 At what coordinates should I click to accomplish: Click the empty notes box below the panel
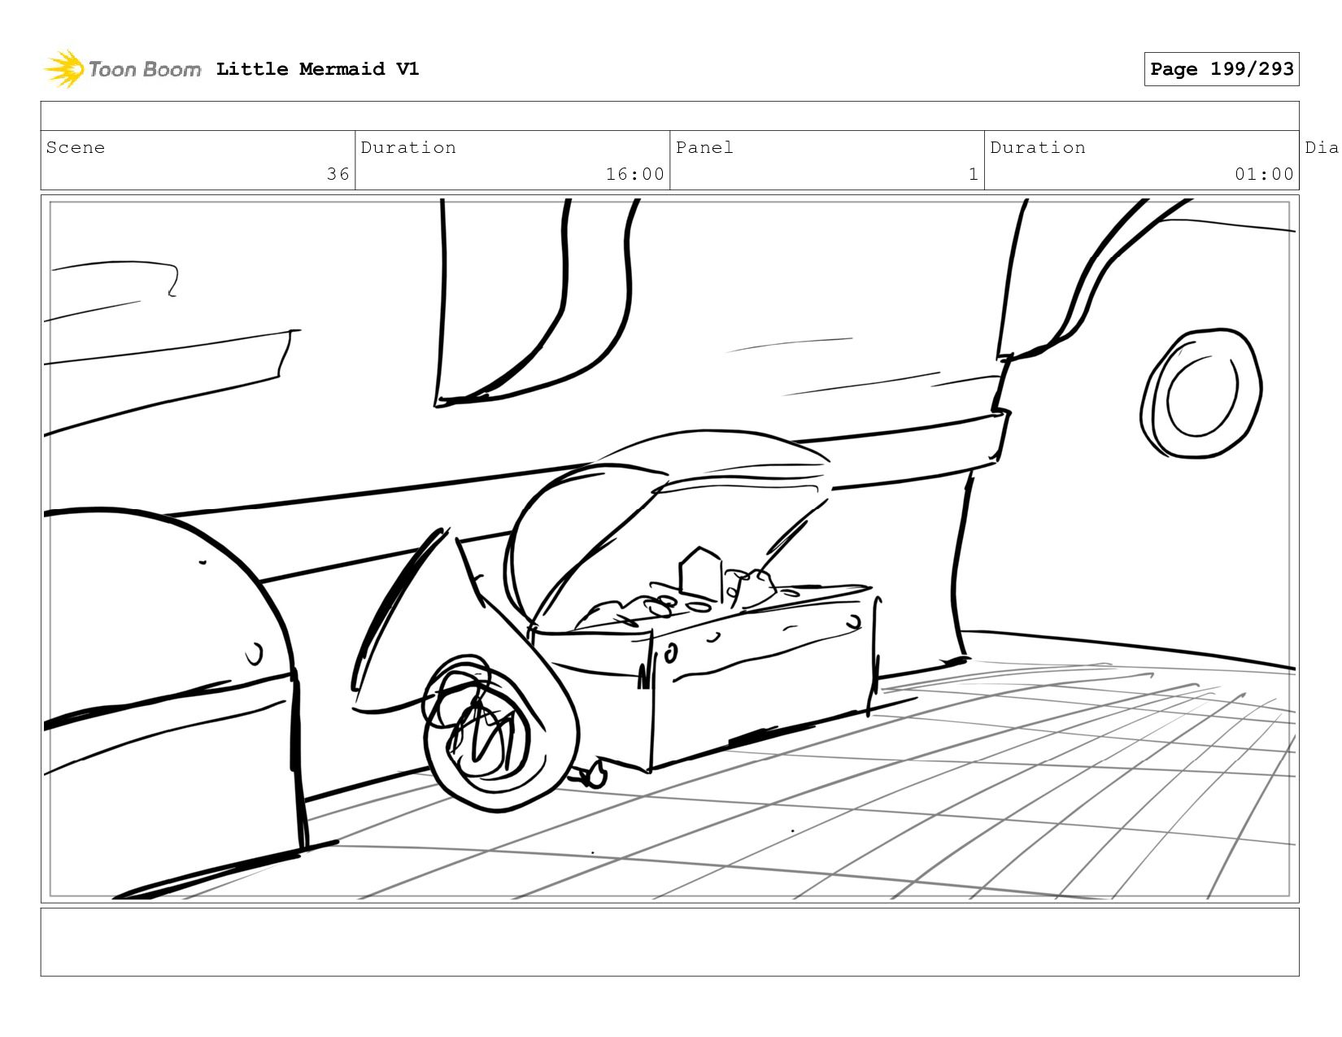pos(670,942)
